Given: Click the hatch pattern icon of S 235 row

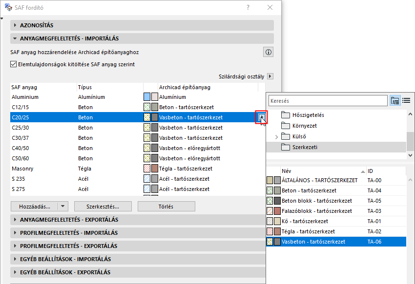Looking at the screenshot, I should (x=147, y=179).
